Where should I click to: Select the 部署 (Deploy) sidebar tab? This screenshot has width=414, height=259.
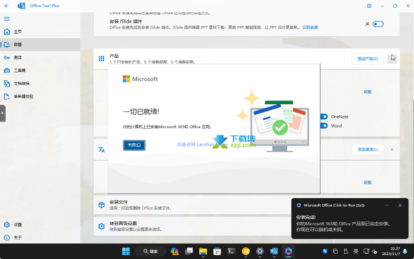coord(17,44)
